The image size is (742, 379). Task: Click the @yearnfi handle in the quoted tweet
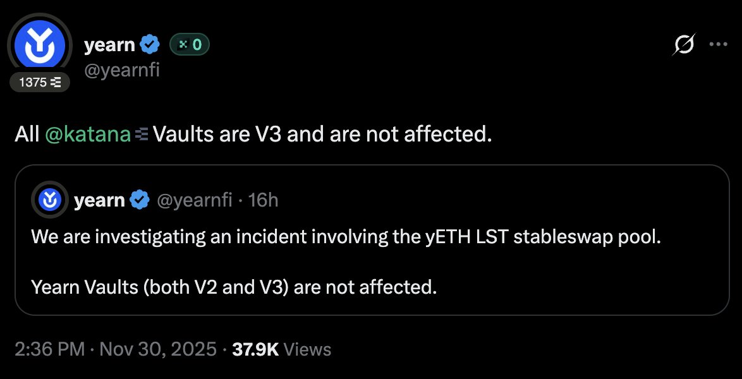(x=195, y=200)
